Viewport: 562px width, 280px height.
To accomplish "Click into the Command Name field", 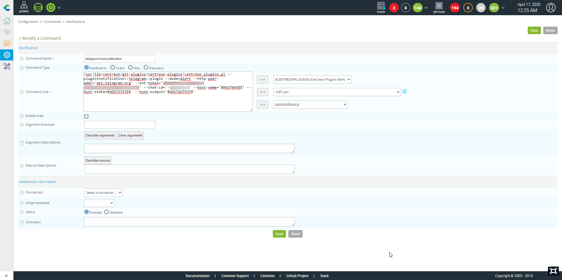I will [120, 59].
